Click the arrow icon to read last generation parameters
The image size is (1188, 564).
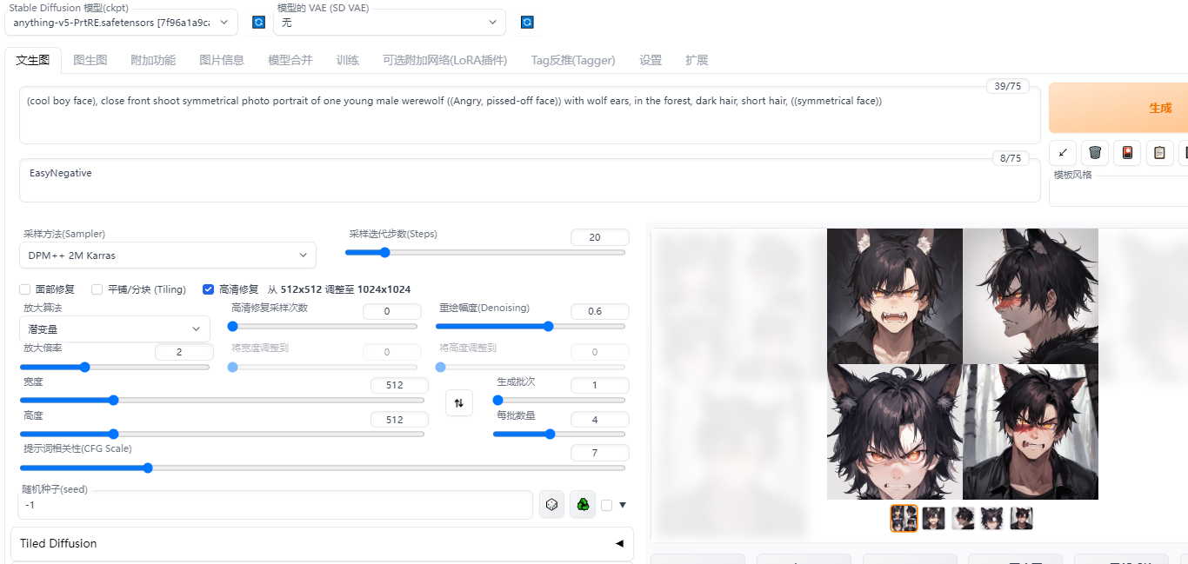[1063, 153]
